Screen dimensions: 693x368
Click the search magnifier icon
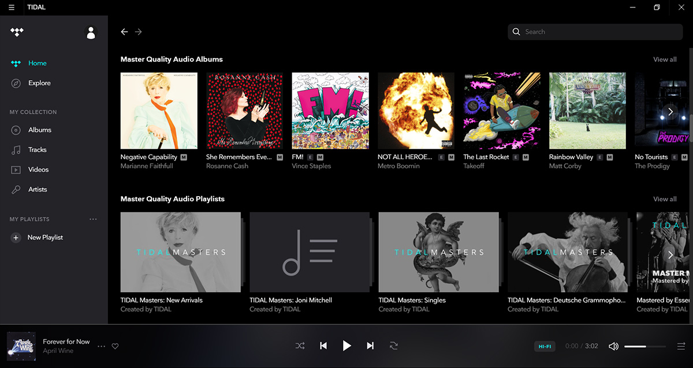coord(516,32)
